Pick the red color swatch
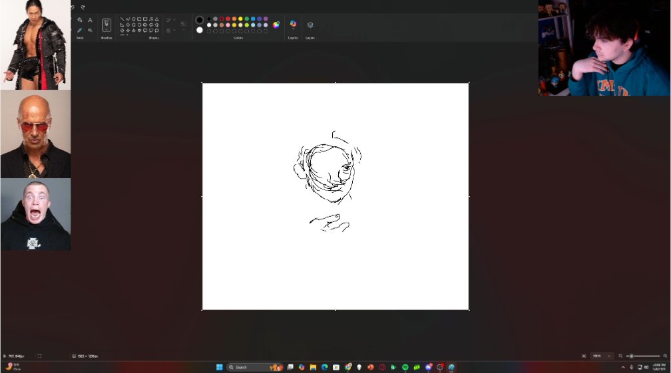 tap(228, 19)
